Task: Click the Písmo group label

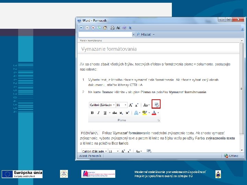Action: point(122,120)
